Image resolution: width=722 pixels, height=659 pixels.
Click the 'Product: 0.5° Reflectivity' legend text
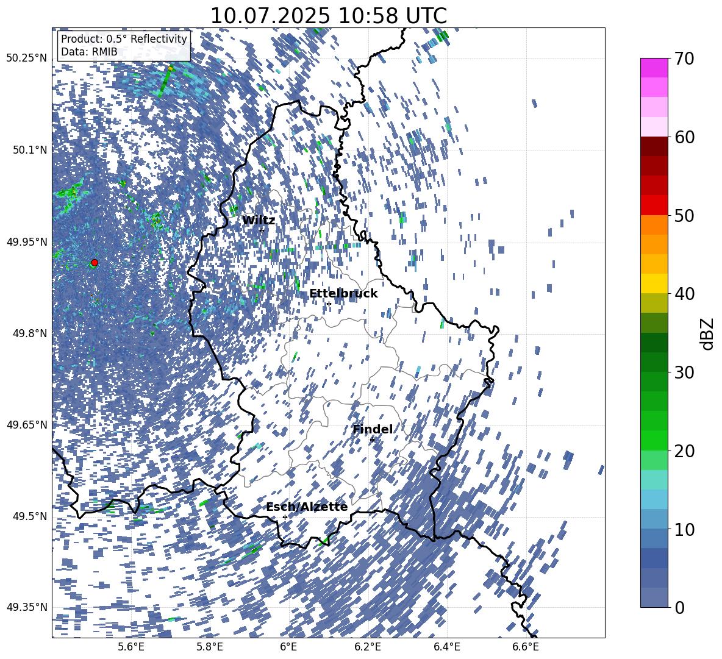(124, 39)
